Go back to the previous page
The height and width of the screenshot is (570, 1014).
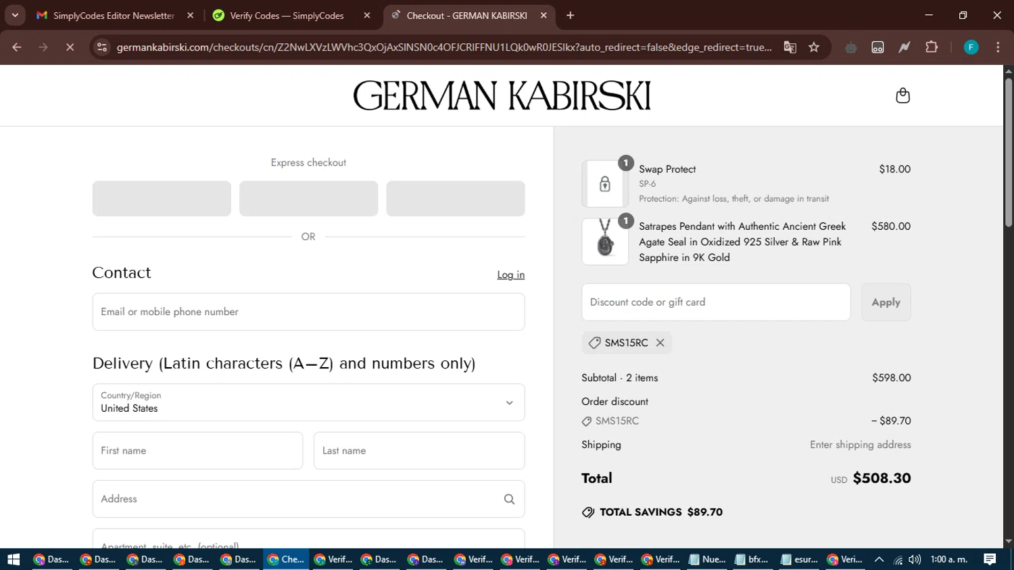tap(17, 47)
